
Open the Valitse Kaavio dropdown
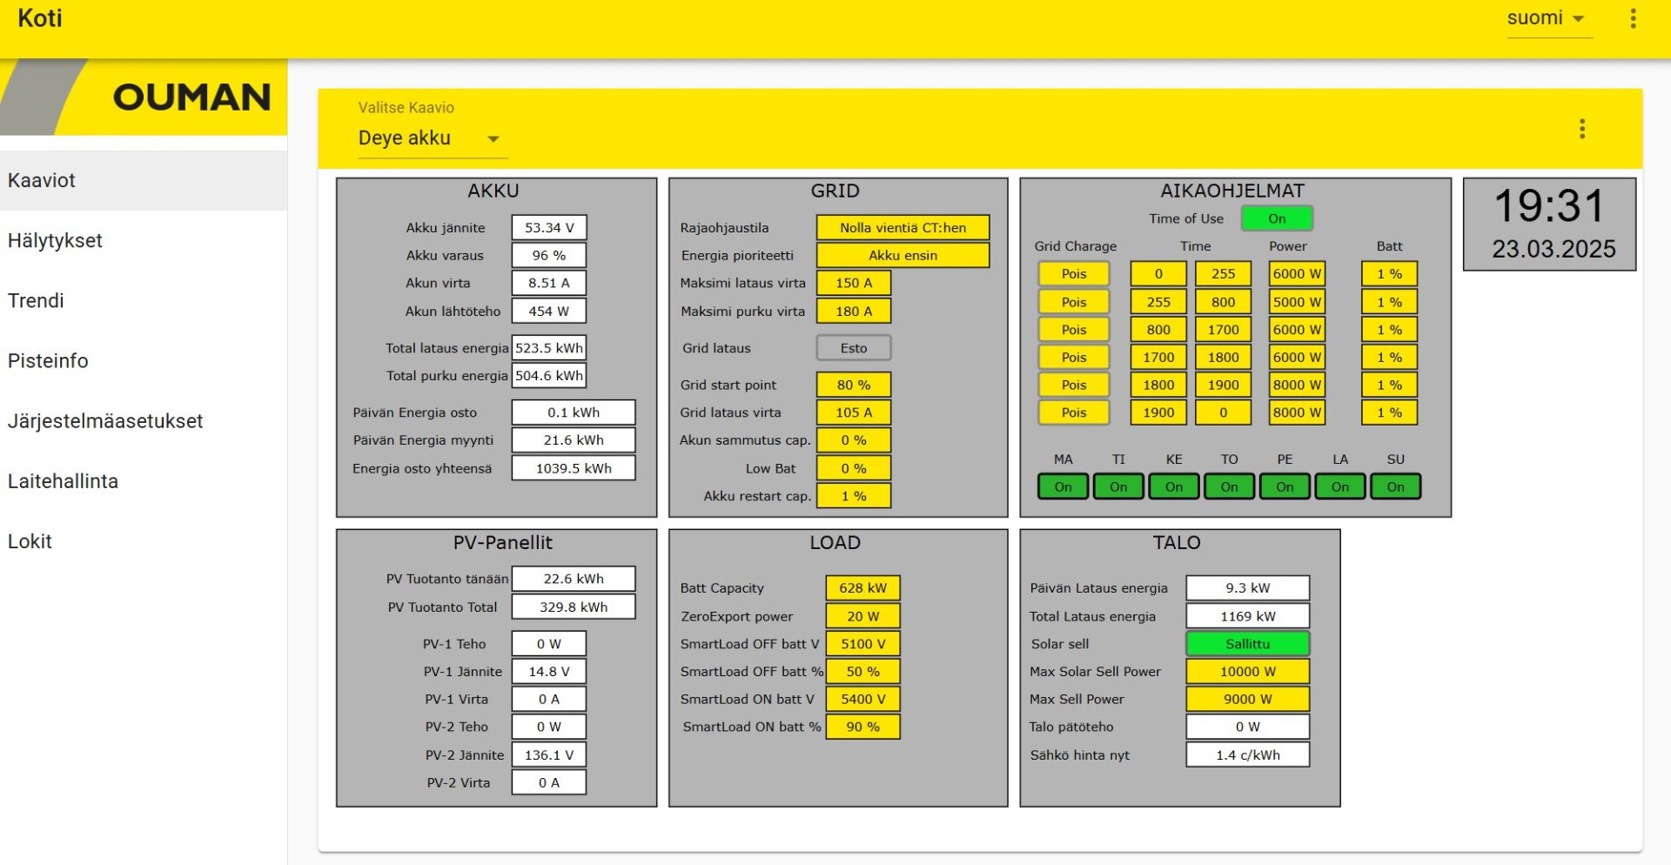(x=432, y=138)
